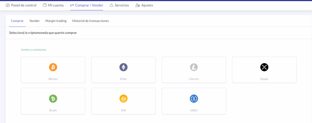Click the 'Seleccioná la criptomoneda que querés comprar' heading

tap(43, 33)
